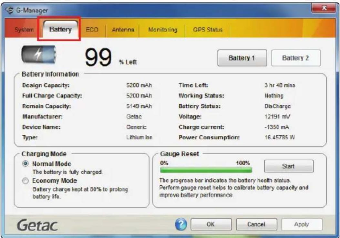Click the Apply button
Screen dimensions: 340x238
tap(302, 224)
